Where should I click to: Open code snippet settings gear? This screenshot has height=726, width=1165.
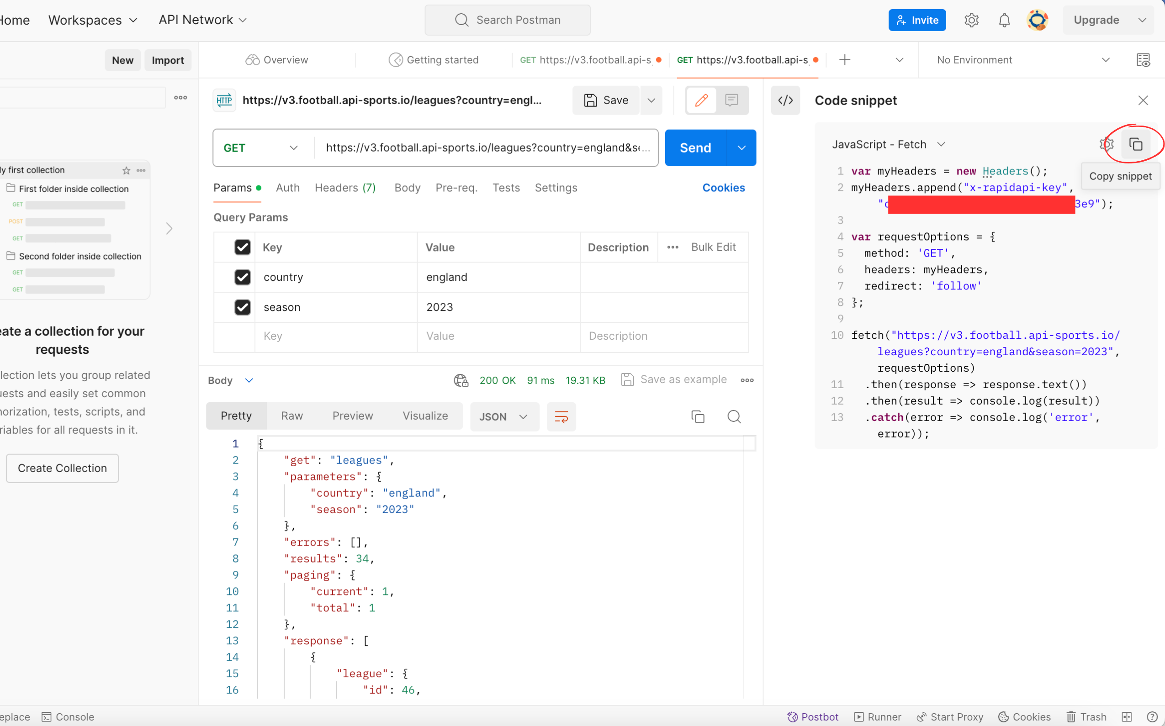(1107, 144)
